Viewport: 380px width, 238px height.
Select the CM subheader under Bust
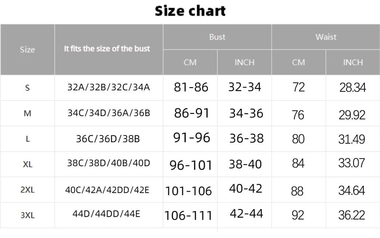pyautogui.click(x=190, y=62)
